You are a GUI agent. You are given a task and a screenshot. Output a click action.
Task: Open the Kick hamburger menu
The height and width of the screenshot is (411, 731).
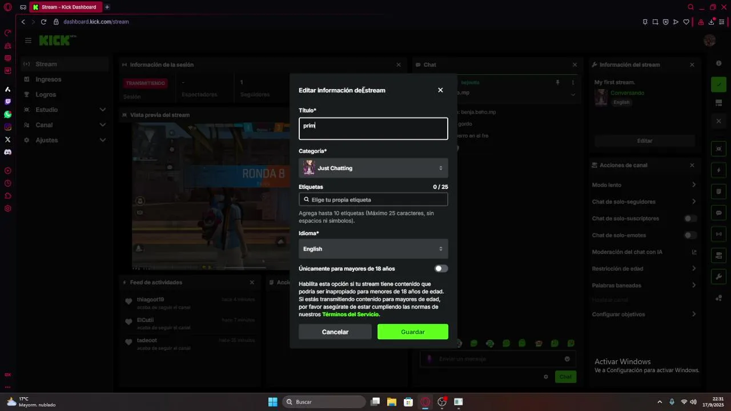[x=28, y=41]
